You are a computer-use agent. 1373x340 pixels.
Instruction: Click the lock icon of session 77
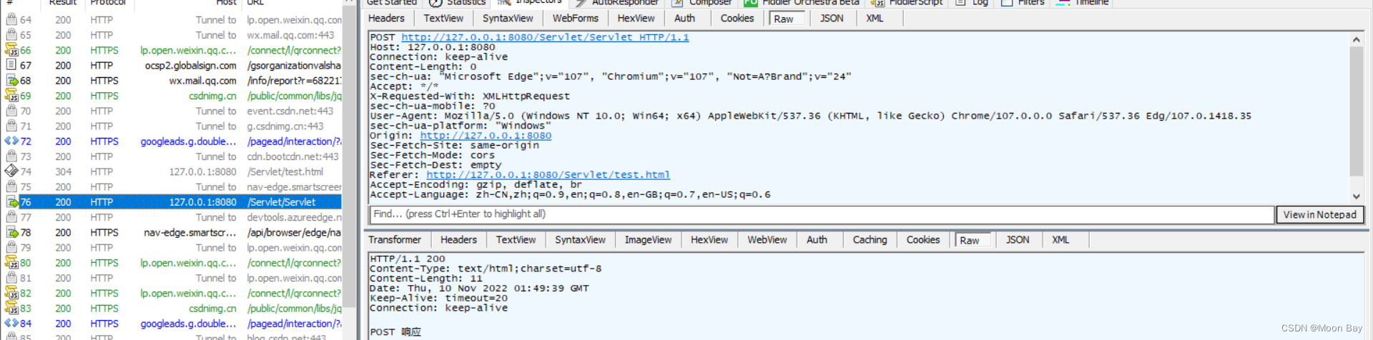pyautogui.click(x=11, y=217)
